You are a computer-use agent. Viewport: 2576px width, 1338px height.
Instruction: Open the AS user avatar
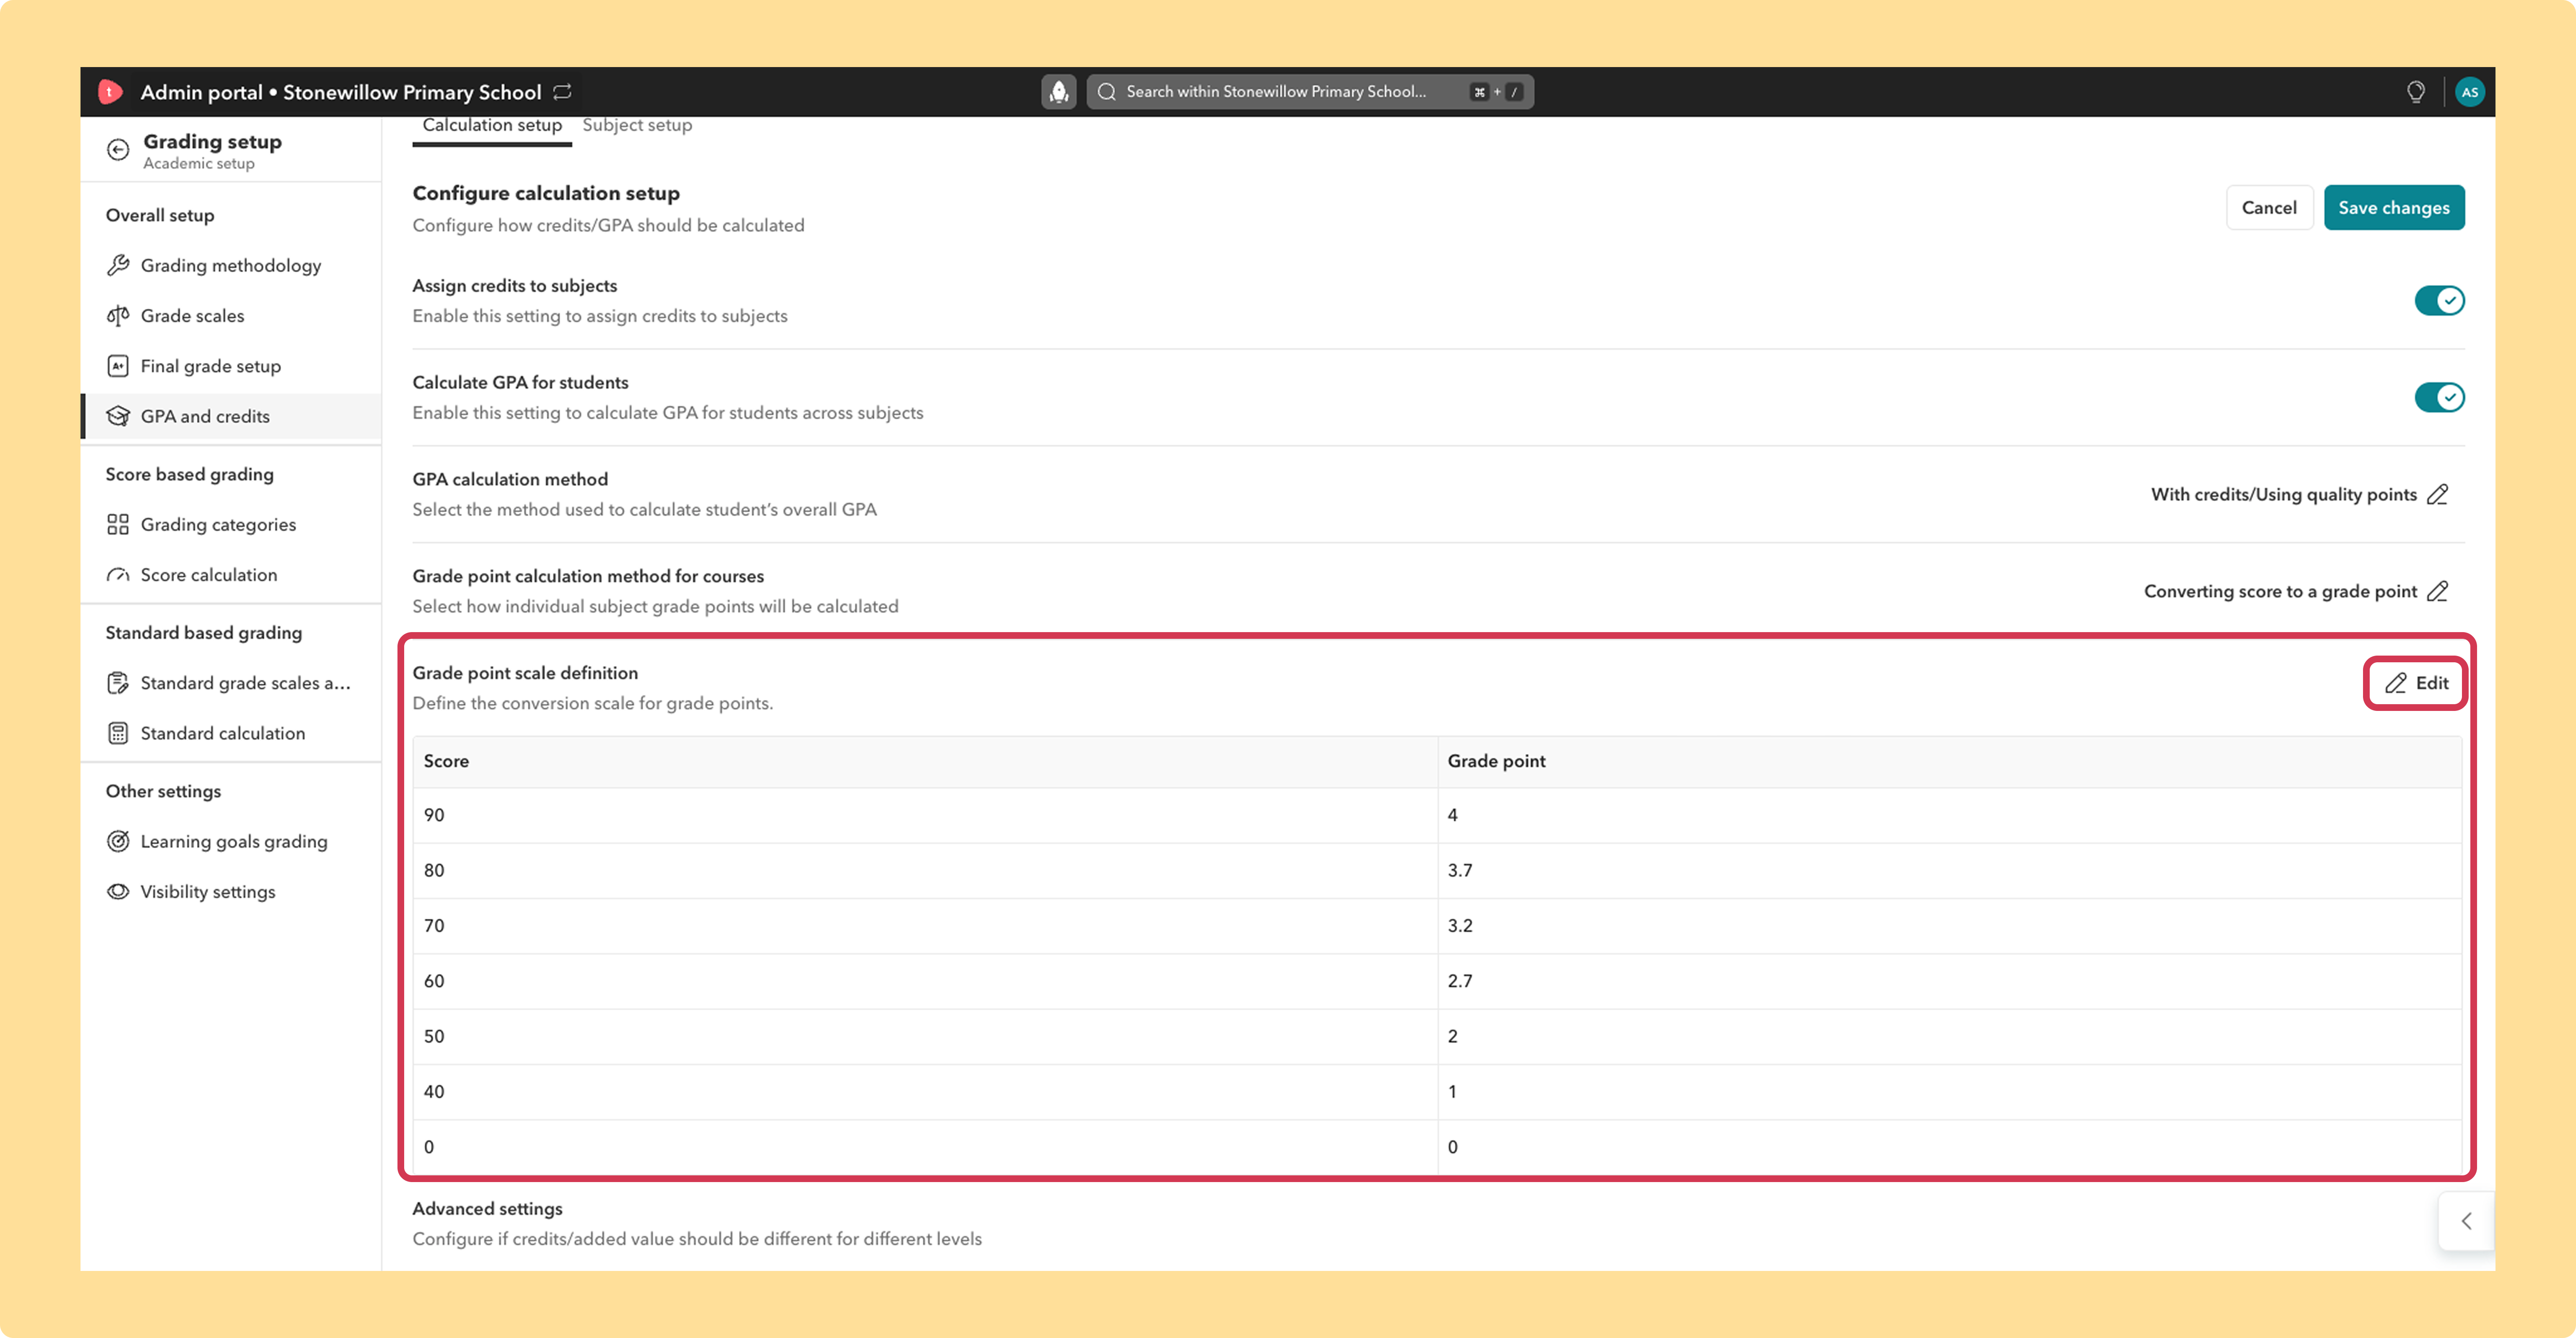point(2469,92)
